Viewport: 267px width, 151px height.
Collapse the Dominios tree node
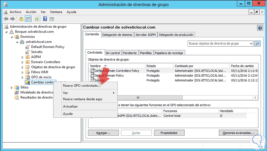[12, 37]
